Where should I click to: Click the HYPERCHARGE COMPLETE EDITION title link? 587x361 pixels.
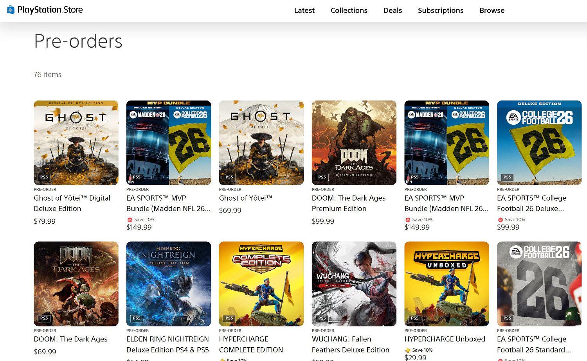tap(251, 345)
